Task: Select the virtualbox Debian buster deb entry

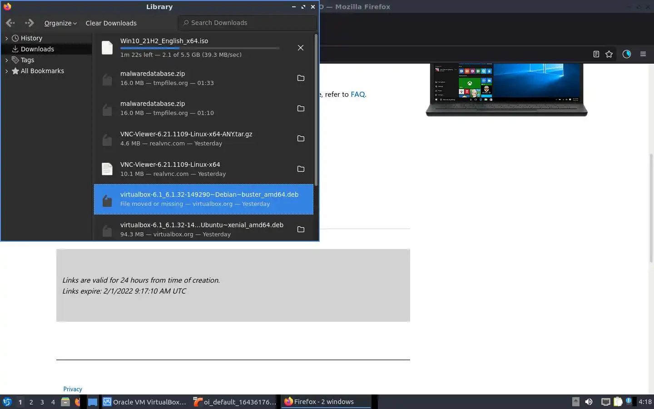Action: 203,199
